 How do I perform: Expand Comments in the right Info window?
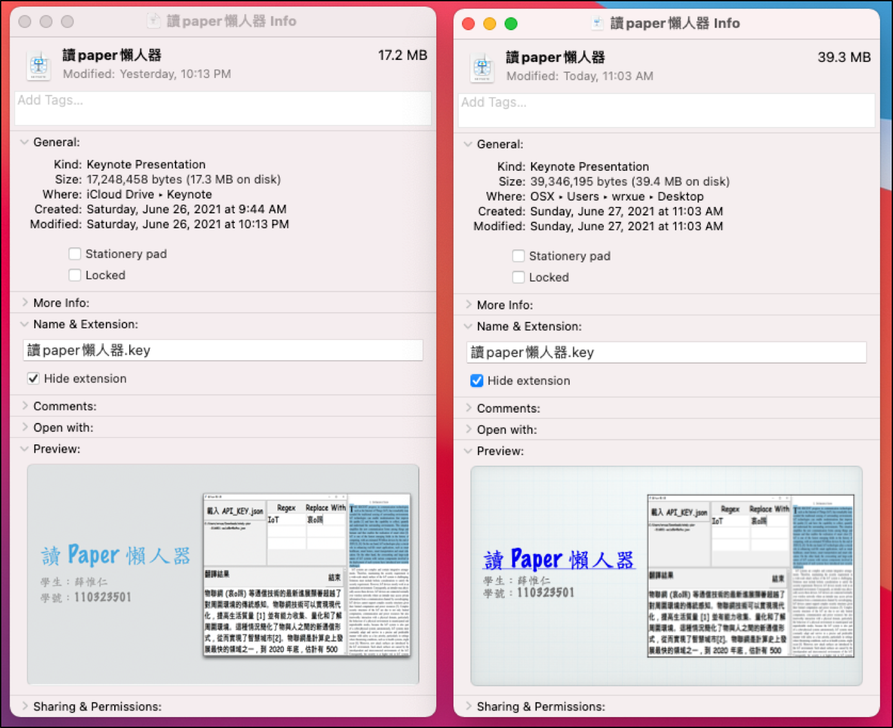pos(468,408)
